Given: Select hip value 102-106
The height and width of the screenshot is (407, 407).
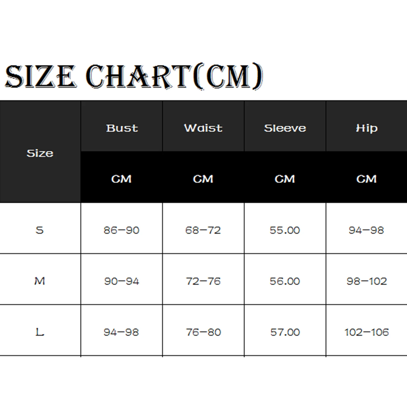Looking at the screenshot, I should pyautogui.click(x=367, y=332).
